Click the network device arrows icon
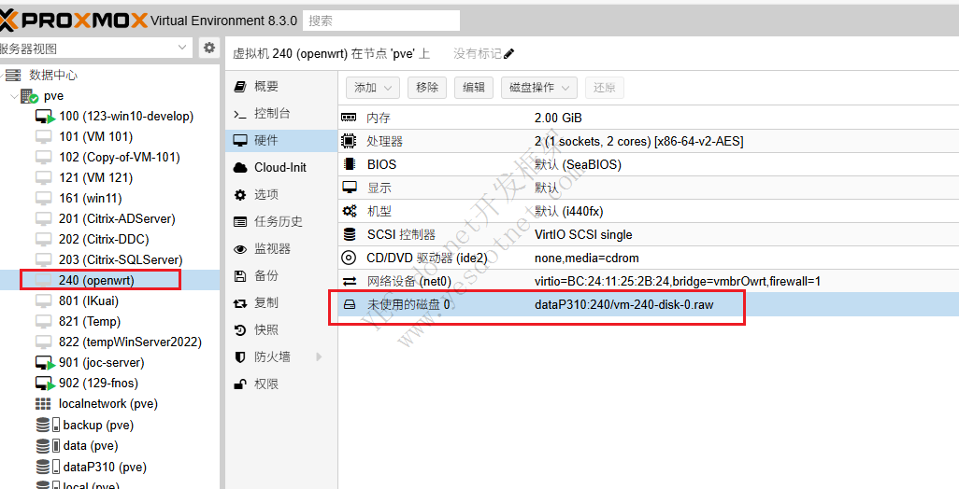The height and width of the screenshot is (489, 959). tap(350, 282)
